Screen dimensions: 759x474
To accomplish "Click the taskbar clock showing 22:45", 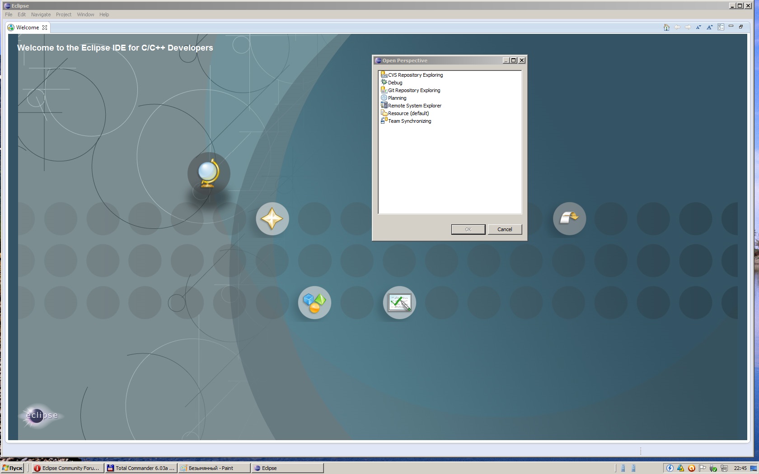I will tap(740, 468).
